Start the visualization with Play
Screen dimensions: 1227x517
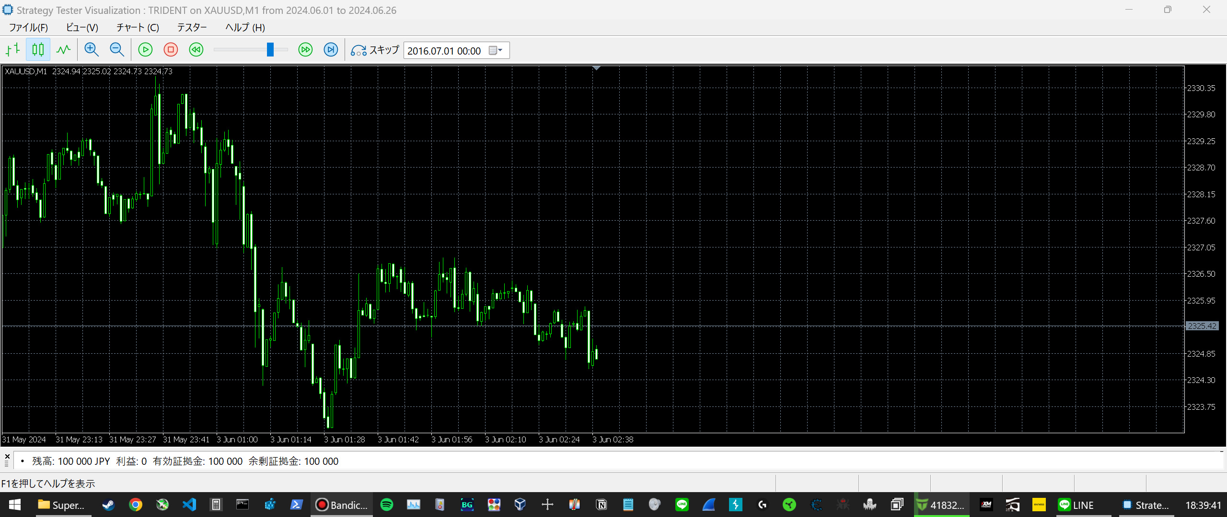[x=145, y=50]
